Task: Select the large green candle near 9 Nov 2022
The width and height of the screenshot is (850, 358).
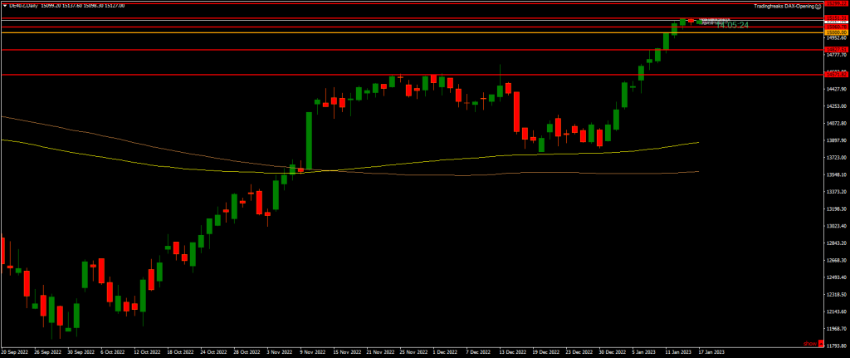Action: (x=309, y=140)
